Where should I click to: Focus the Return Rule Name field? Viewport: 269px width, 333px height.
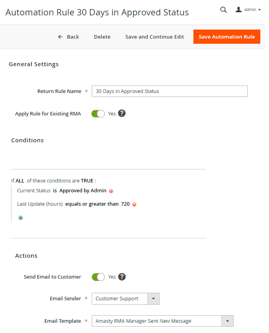pyautogui.click(x=169, y=91)
